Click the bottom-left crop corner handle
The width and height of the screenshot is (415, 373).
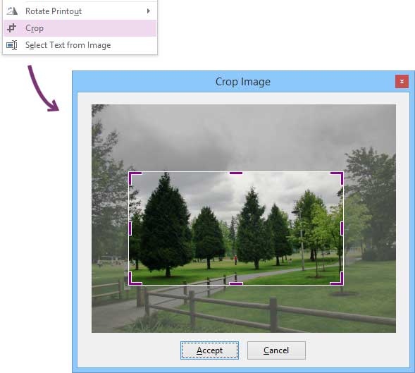135,279
